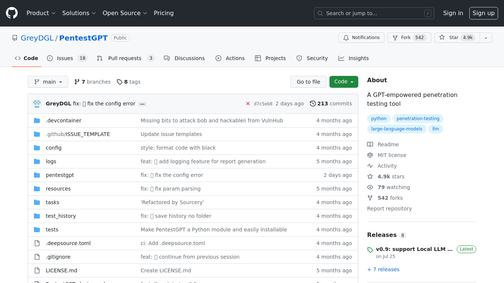This screenshot has width=504, height=283.
Task: View the 8 tags link
Action: (128, 82)
